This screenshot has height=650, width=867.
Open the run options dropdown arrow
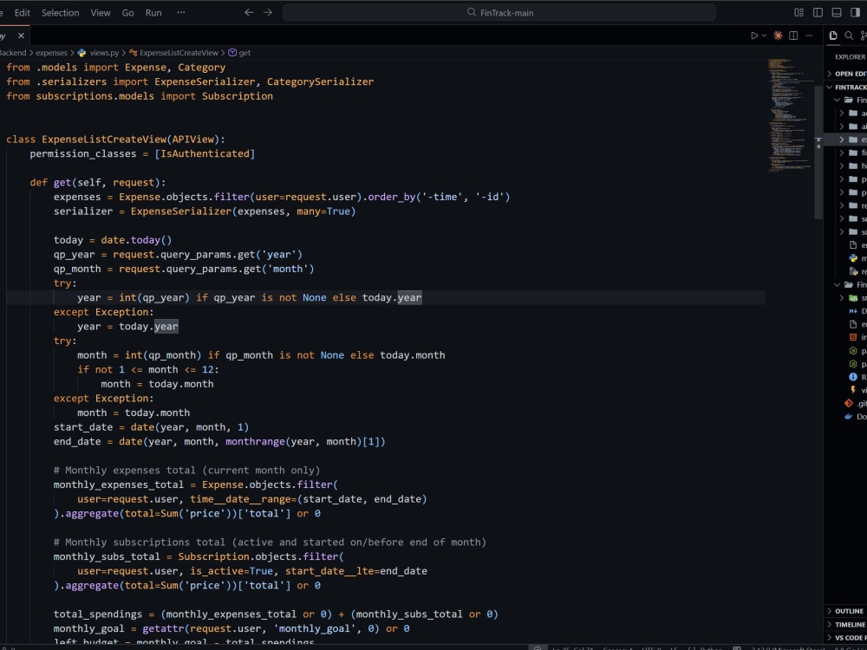point(764,36)
